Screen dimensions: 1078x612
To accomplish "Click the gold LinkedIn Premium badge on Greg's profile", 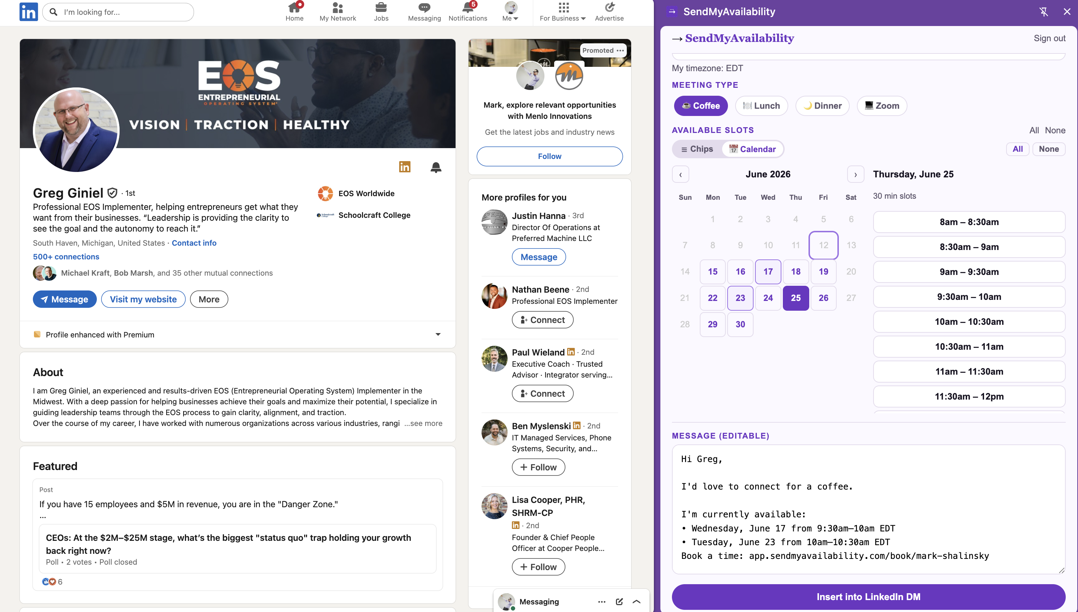I will [x=404, y=167].
